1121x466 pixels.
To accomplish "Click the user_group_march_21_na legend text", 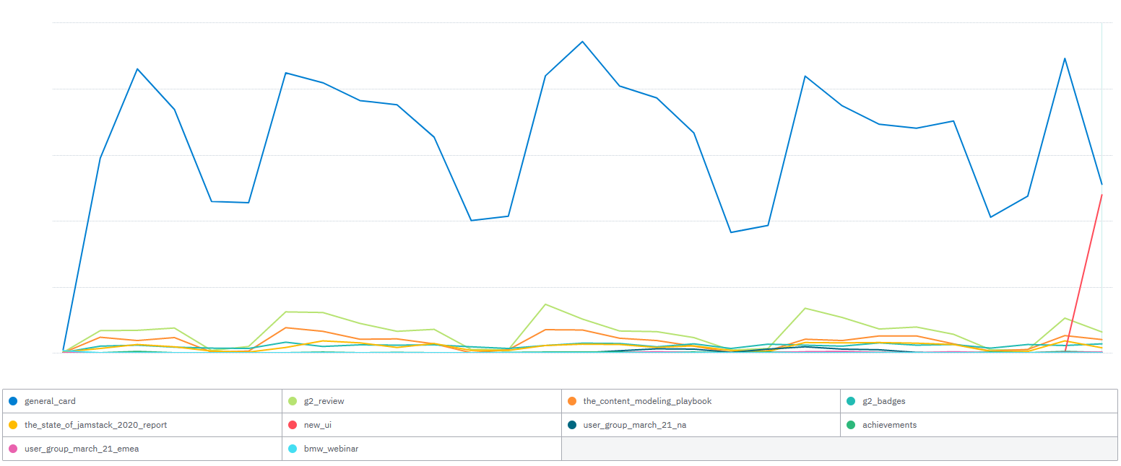I will (634, 425).
